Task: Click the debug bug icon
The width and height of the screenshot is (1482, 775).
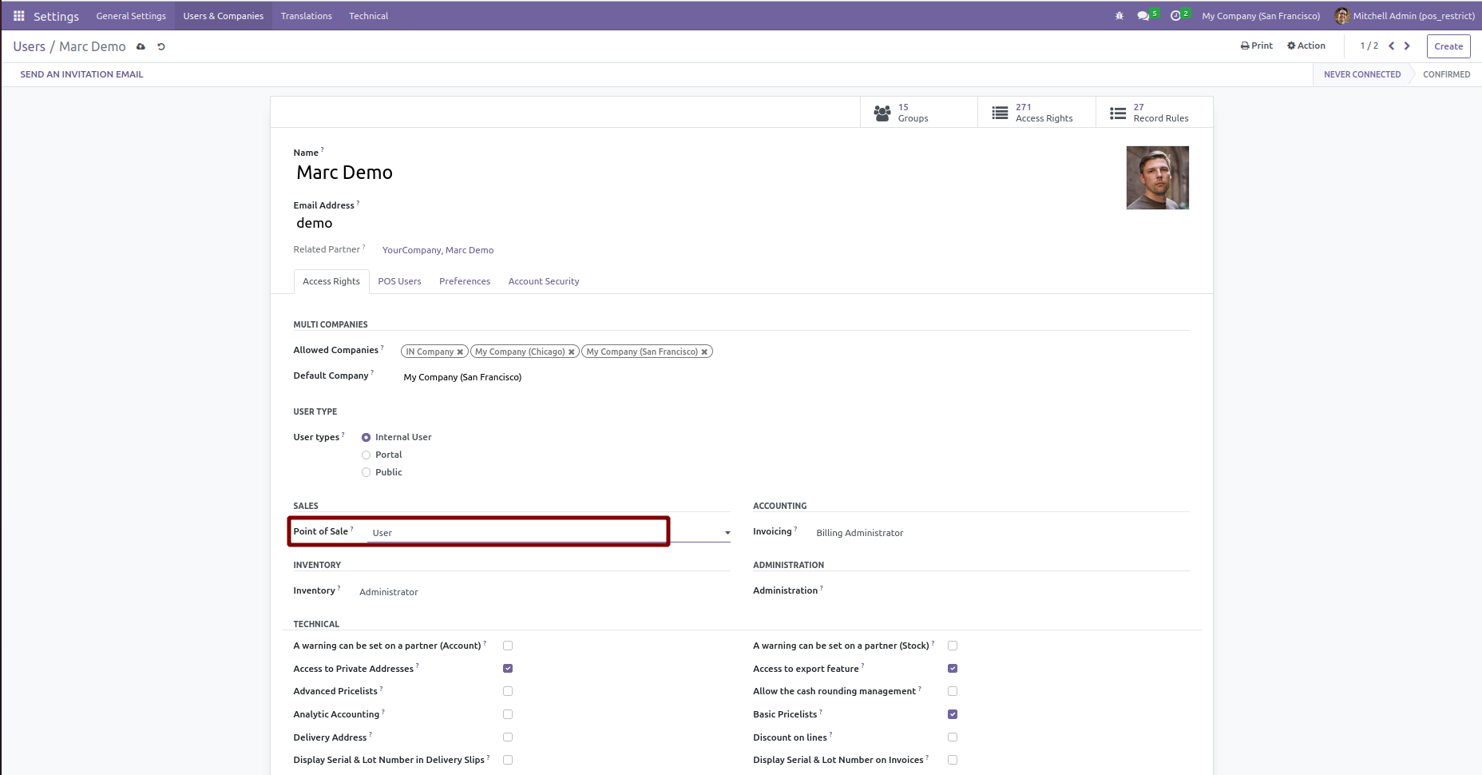Action: (1119, 16)
